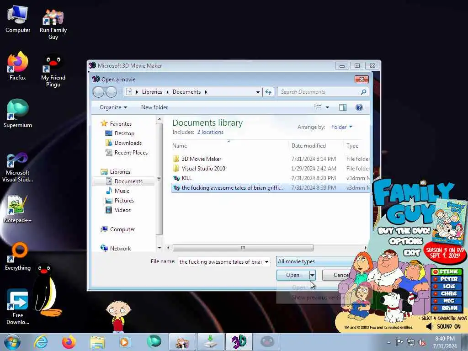Select Videos under Libraries

pos(122,210)
